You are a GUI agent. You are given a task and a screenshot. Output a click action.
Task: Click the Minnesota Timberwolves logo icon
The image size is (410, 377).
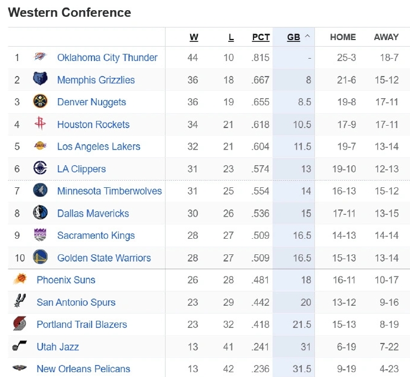(40, 191)
